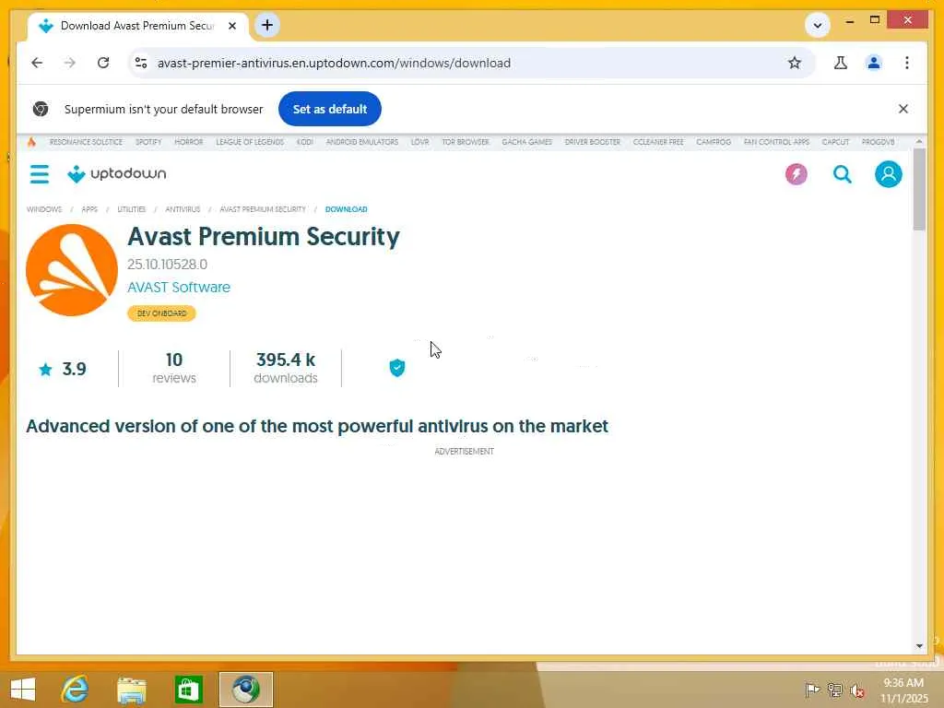View site information icon in address bar
944x708 pixels.
click(x=141, y=63)
